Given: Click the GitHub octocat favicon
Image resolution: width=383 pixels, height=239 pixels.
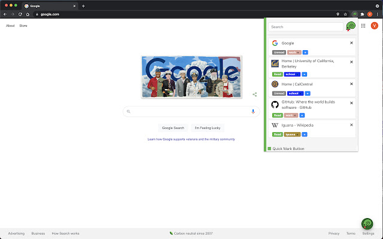Looking at the screenshot, I should [275, 105].
